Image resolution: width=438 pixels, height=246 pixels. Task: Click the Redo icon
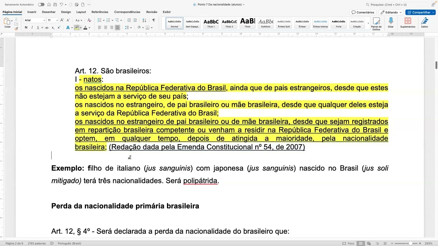pyautogui.click(x=70, y=4)
